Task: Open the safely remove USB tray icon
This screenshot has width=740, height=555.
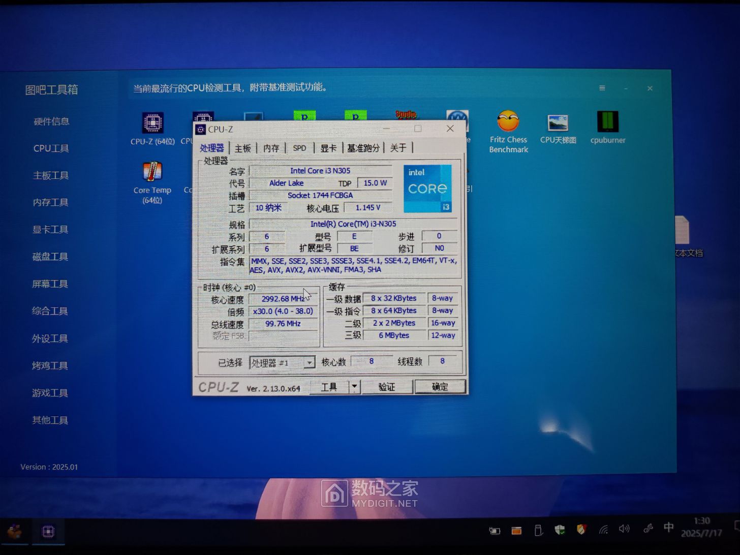Action: click(538, 531)
